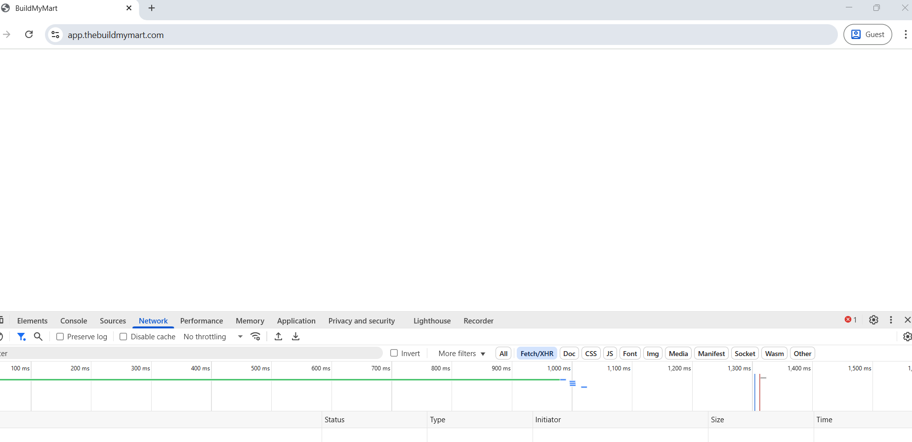The width and height of the screenshot is (912, 442).
Task: Click the forward navigation arrow
Action: pyautogui.click(x=6, y=35)
